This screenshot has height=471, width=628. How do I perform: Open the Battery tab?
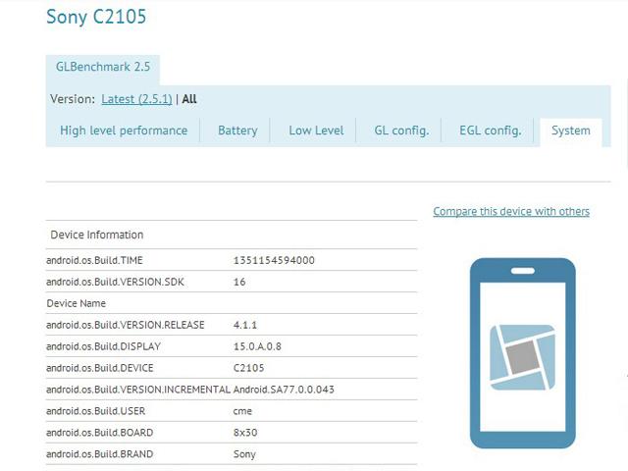tap(237, 131)
